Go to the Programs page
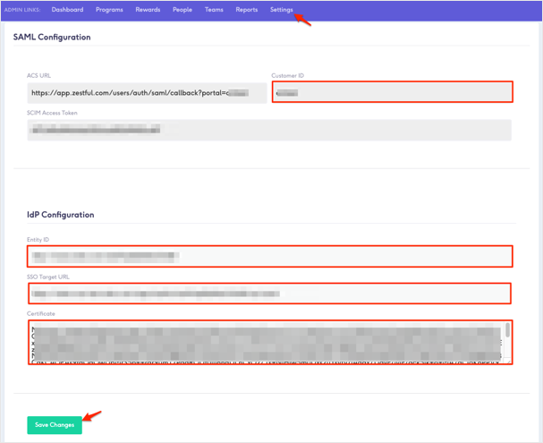The width and height of the screenshot is (543, 443). [109, 10]
